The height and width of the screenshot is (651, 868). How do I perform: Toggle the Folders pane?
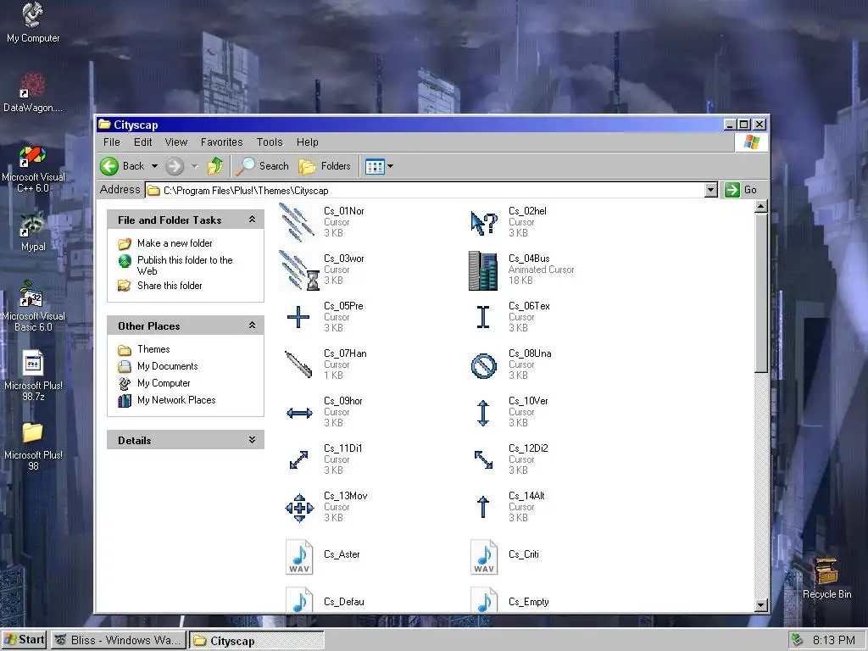(325, 166)
